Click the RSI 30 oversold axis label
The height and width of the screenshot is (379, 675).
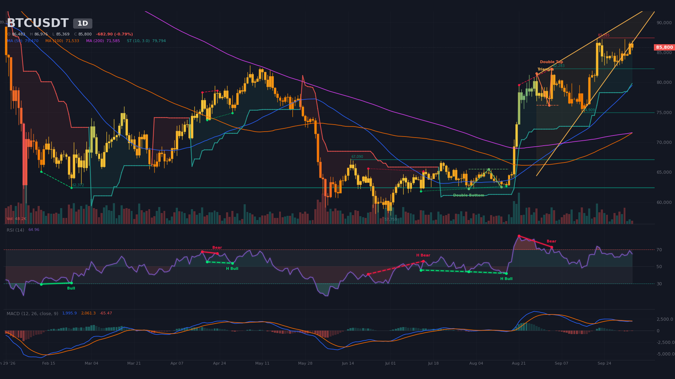tap(659, 284)
